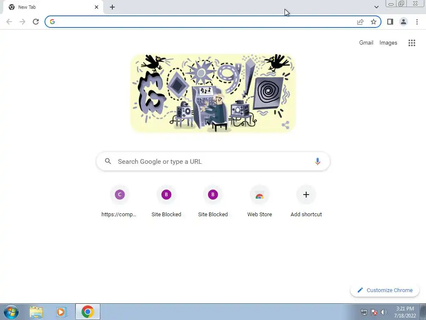This screenshot has width=426, height=320.
Task: Go back using the browser back arrow
Action: tap(9, 22)
